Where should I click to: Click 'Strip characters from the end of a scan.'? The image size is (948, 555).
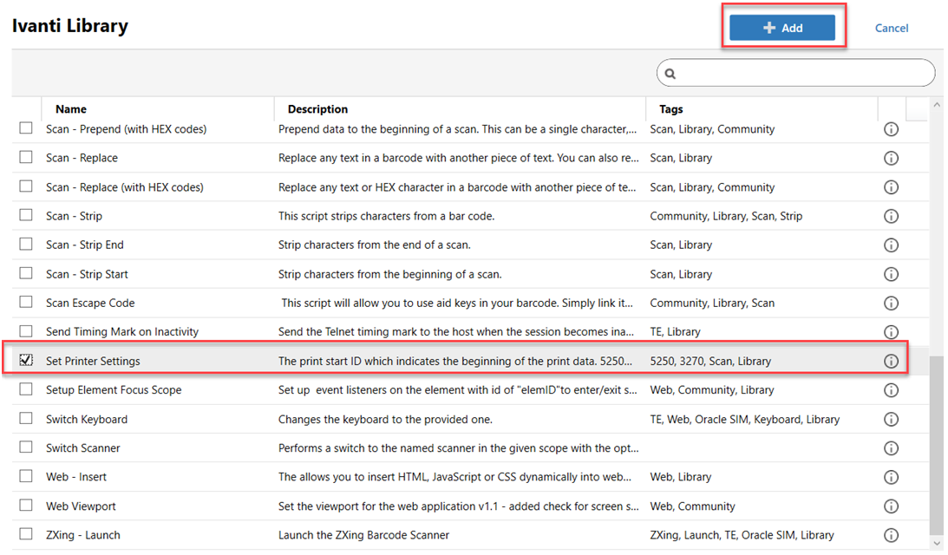(374, 245)
